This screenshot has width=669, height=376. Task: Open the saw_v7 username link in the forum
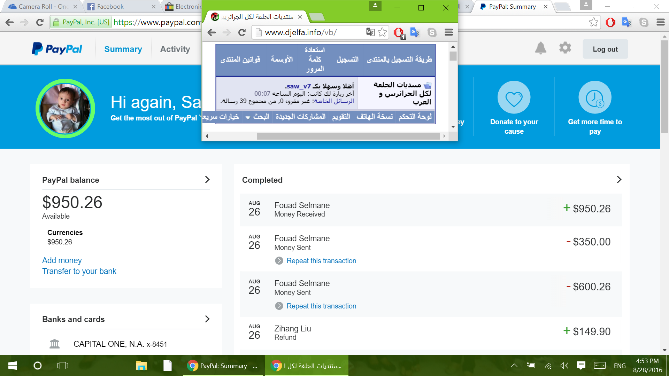click(x=298, y=86)
